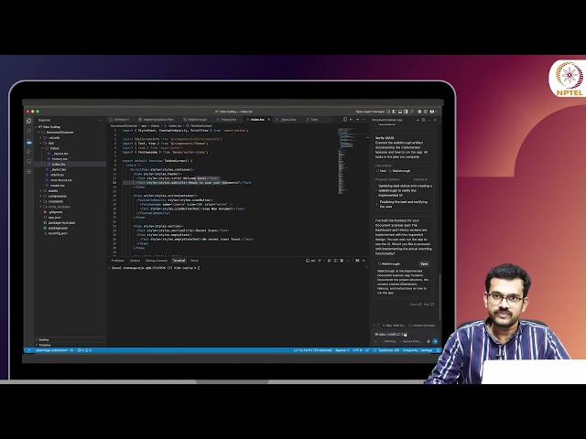
Task: Switch to the _layout.tsx editor tab
Action: [x=286, y=120]
